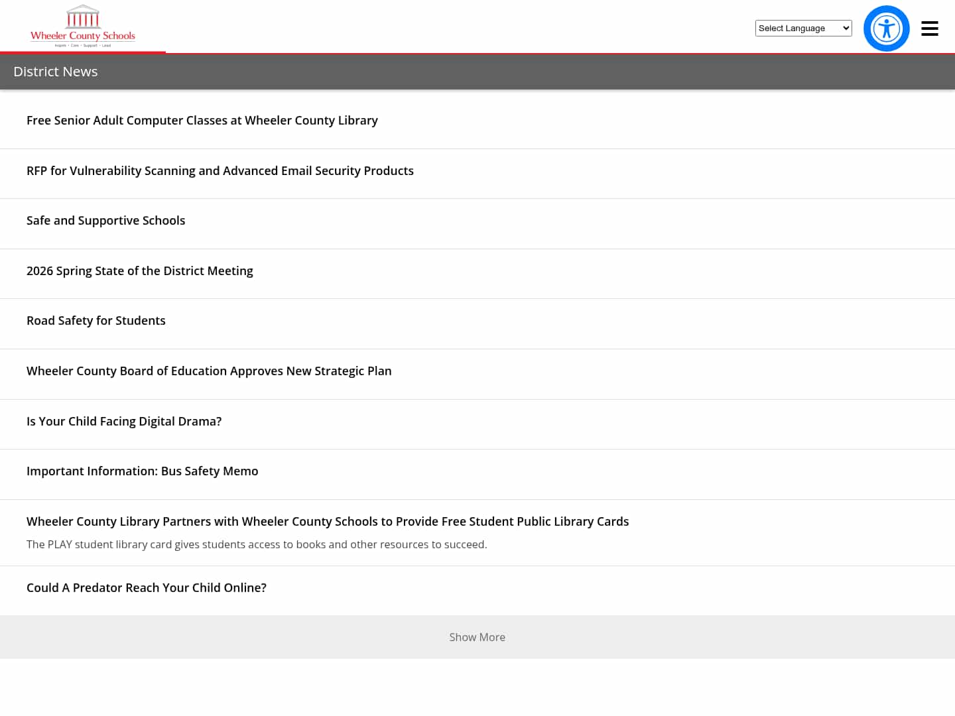Image resolution: width=955 pixels, height=716 pixels.
Task: Click Show More to load more news
Action: point(477,637)
